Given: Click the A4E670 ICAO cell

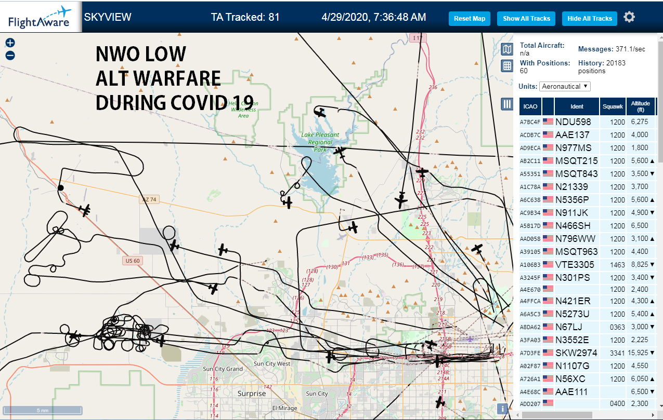Looking at the screenshot, I should tap(530, 290).
